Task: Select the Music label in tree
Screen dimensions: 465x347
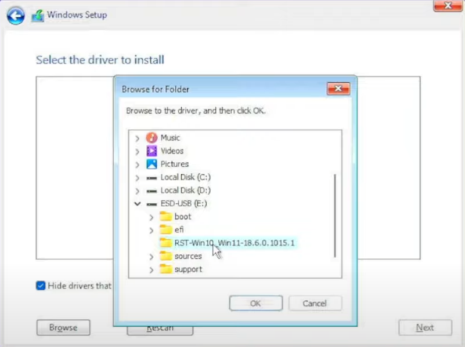Action: click(170, 137)
